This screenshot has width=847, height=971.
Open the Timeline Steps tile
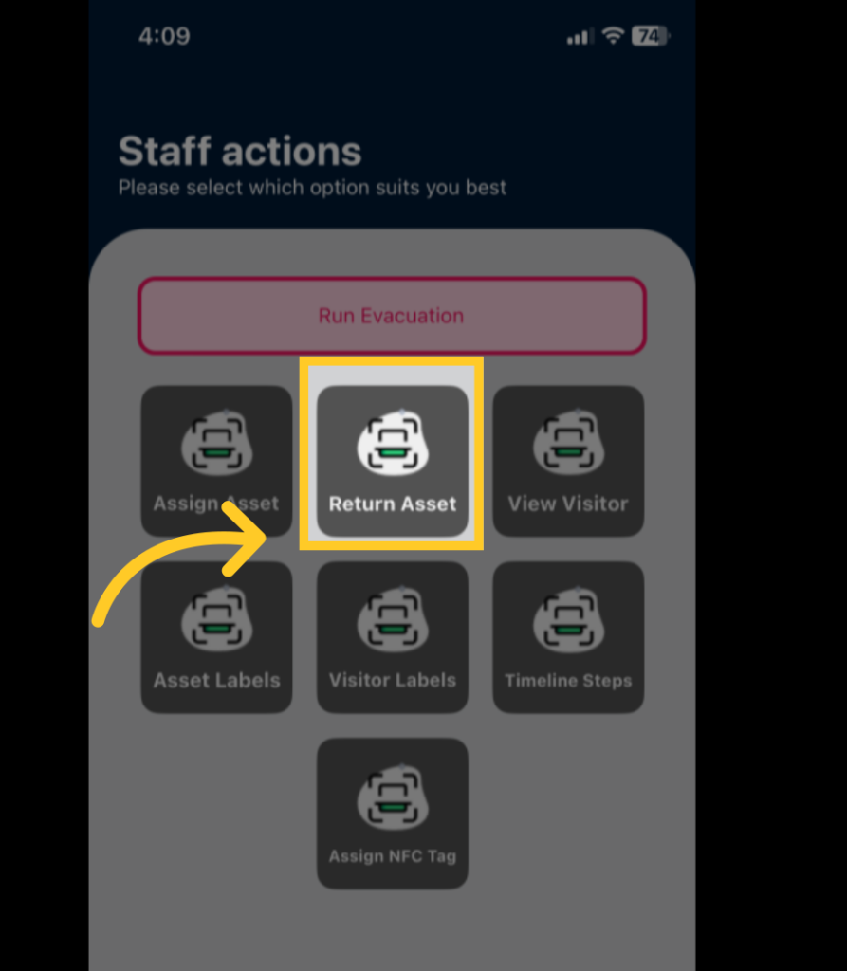(568, 637)
